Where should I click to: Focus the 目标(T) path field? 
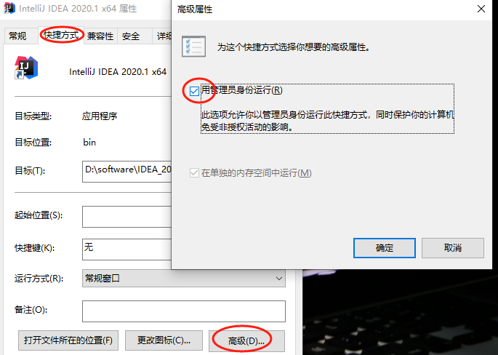point(127,171)
